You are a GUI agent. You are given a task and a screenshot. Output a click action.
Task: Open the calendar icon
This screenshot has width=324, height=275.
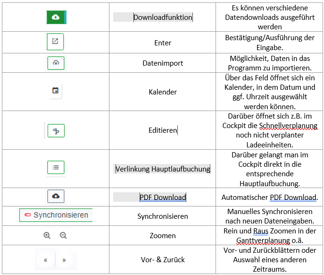click(x=55, y=91)
